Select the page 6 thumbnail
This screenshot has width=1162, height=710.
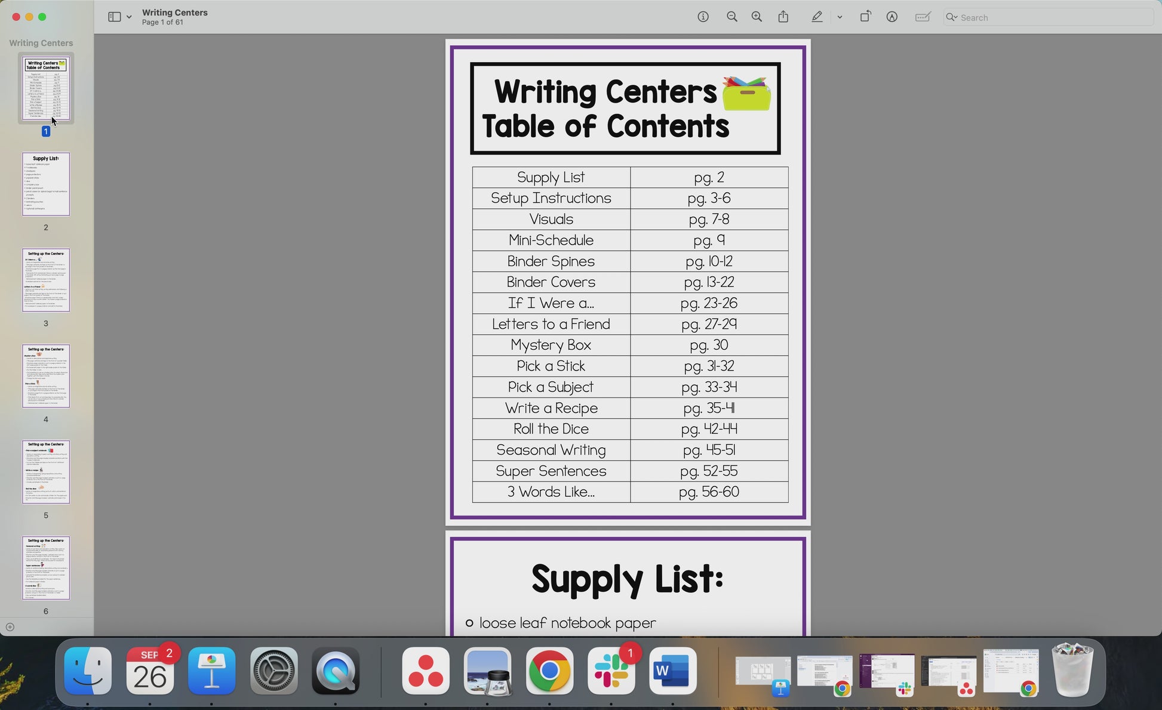click(x=46, y=568)
